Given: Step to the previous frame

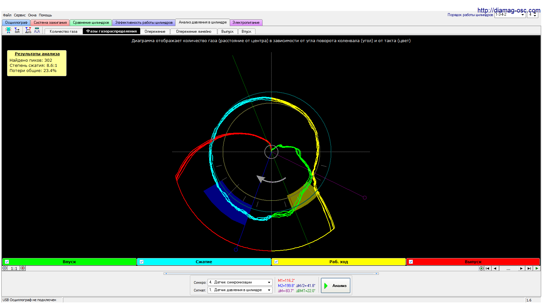Looking at the screenshot, I should pos(495,268).
